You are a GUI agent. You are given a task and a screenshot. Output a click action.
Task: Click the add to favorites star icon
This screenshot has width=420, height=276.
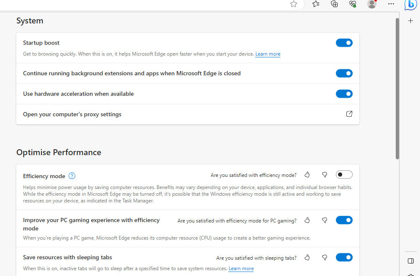pyautogui.click(x=293, y=5)
